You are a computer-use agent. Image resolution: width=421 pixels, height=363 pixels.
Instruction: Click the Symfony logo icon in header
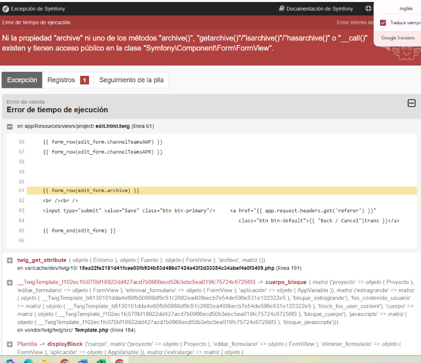(6, 9)
